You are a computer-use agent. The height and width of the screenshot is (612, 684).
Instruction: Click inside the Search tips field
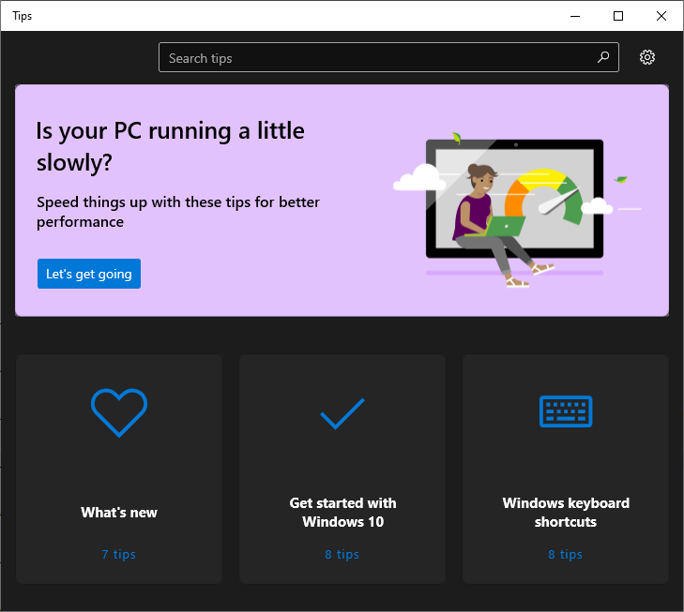[388, 57]
